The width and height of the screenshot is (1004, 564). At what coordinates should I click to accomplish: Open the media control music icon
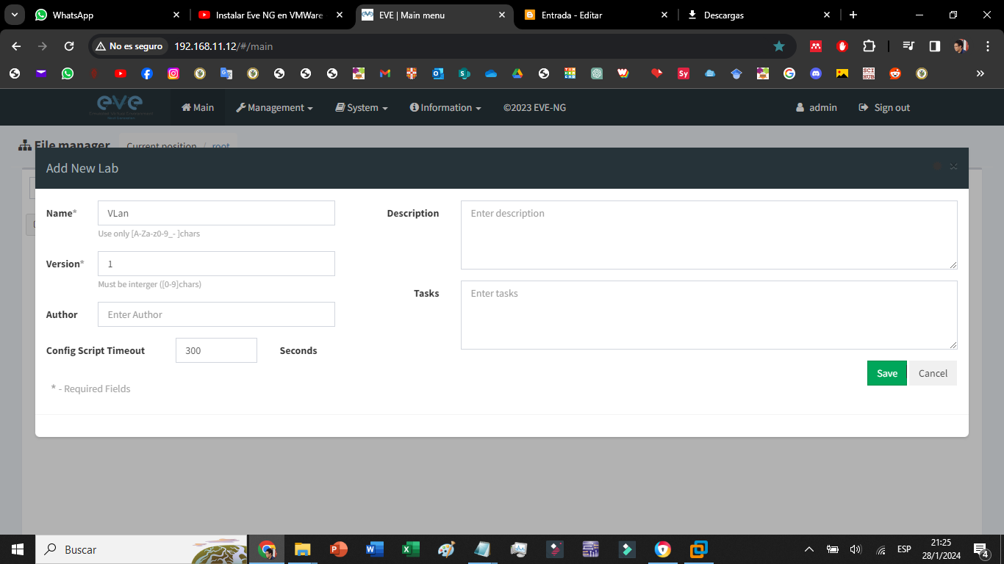(x=909, y=46)
